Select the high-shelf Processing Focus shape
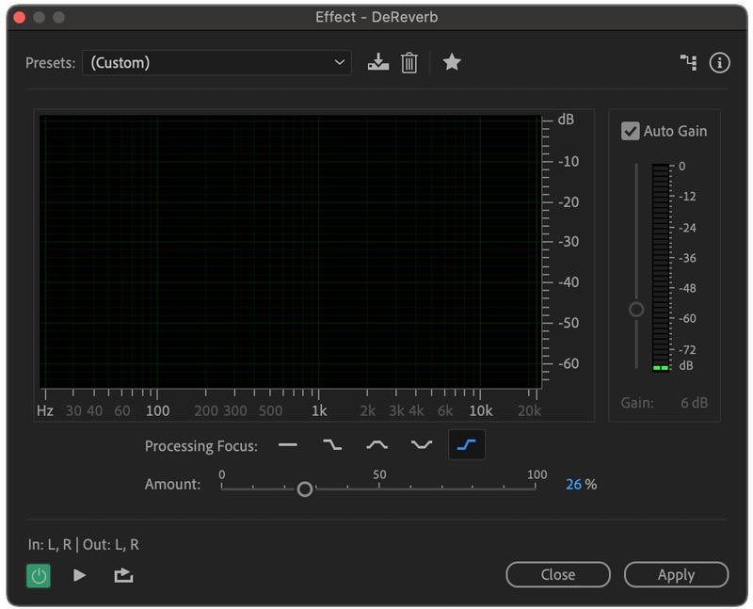The width and height of the screenshot is (753, 609). [466, 445]
